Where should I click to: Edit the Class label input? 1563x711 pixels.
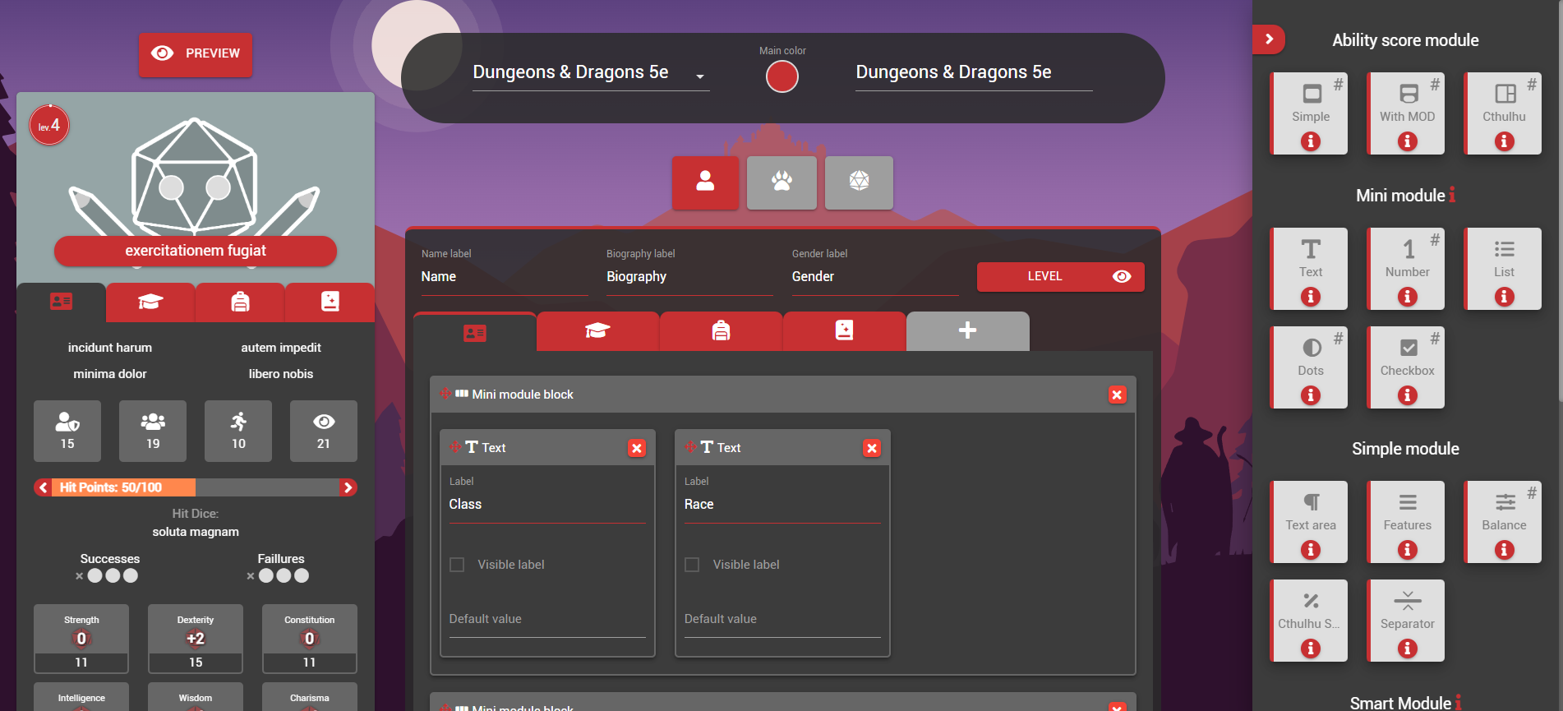click(547, 505)
